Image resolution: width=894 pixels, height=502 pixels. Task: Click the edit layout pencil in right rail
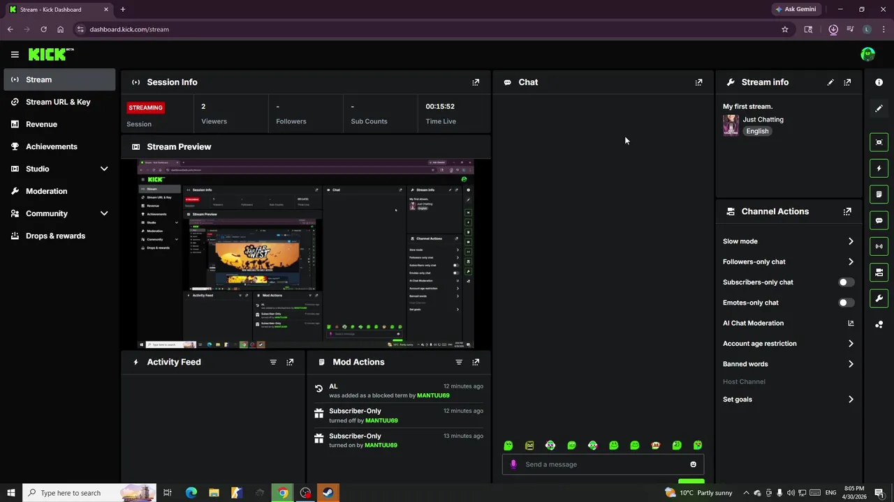pyautogui.click(x=879, y=108)
